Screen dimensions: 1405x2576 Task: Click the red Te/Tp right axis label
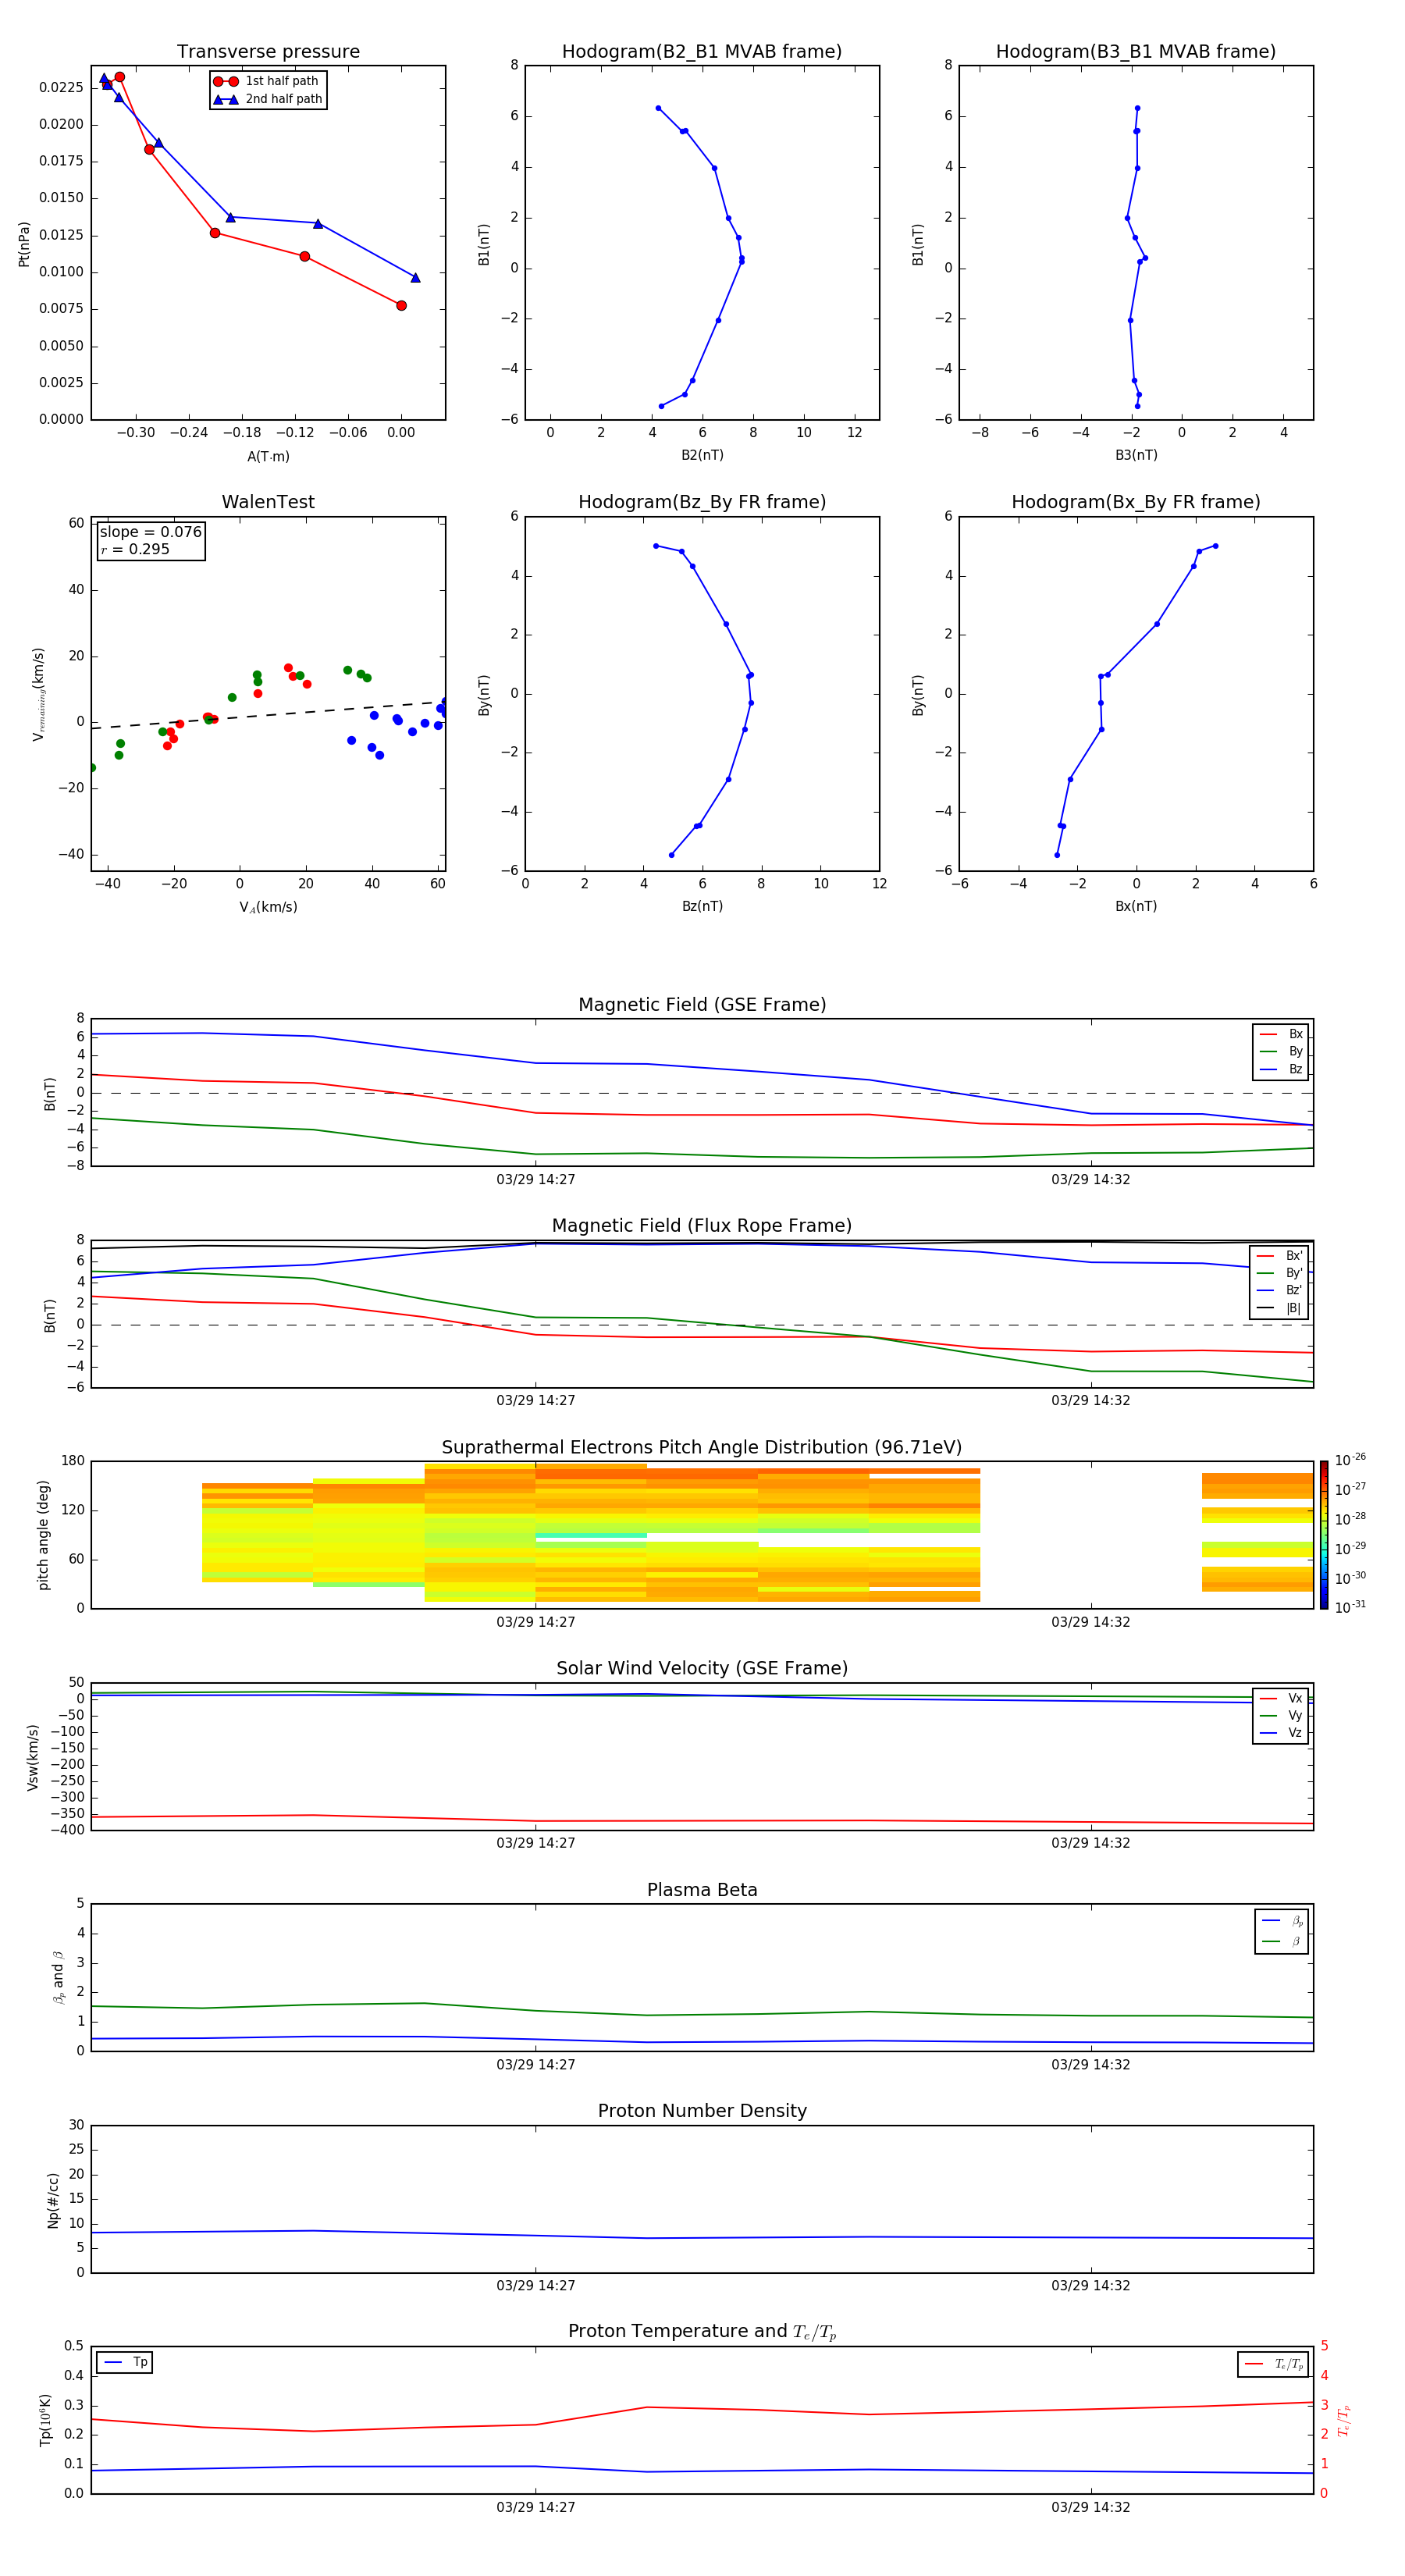click(1343, 2420)
